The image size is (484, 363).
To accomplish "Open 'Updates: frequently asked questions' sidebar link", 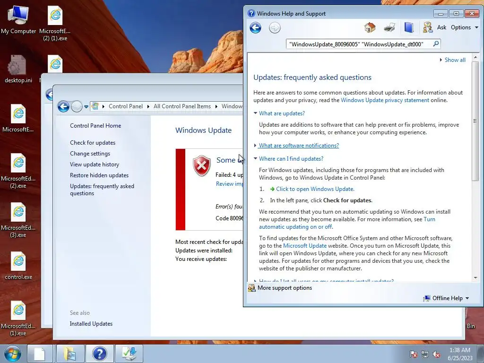I will pos(102,190).
